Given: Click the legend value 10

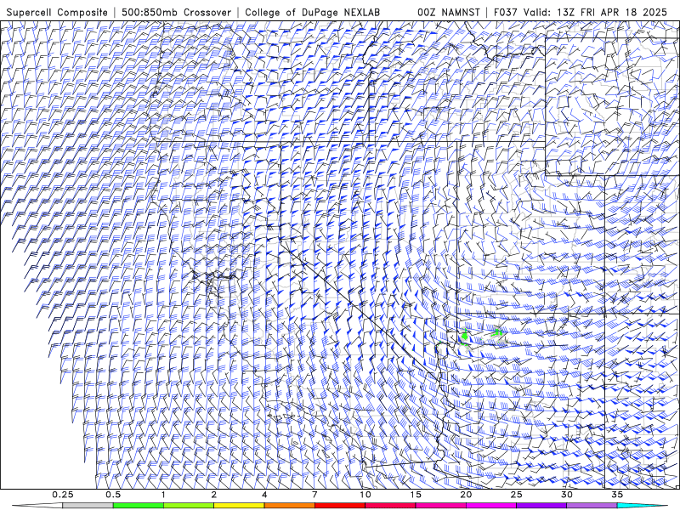Looking at the screenshot, I should (365, 495).
